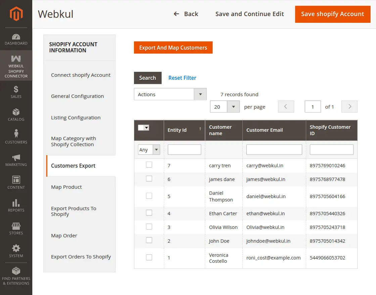376x295 pixels.
Task: Focus the Entity Id filter field
Action: 184,150
